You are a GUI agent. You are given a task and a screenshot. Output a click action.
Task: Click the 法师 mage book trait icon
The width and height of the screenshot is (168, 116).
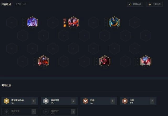coord(125,101)
